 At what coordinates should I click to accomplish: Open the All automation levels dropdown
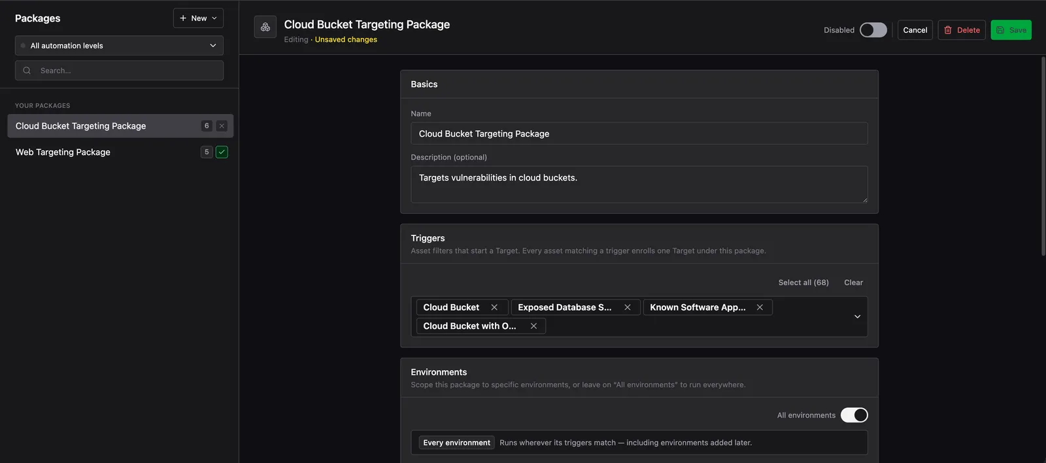(x=119, y=46)
